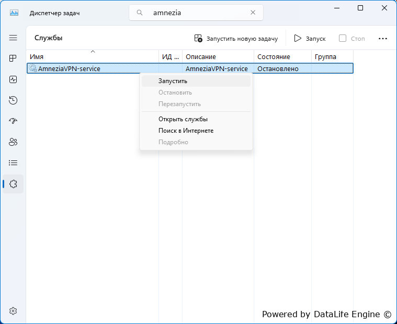Open the App history page icon
The height and width of the screenshot is (324, 397).
tap(13, 100)
